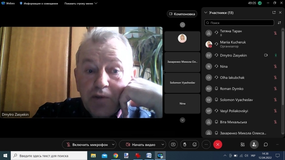Open the apps icon in bottom bar
This screenshot has width=285, height=160.
pyautogui.click(x=242, y=144)
